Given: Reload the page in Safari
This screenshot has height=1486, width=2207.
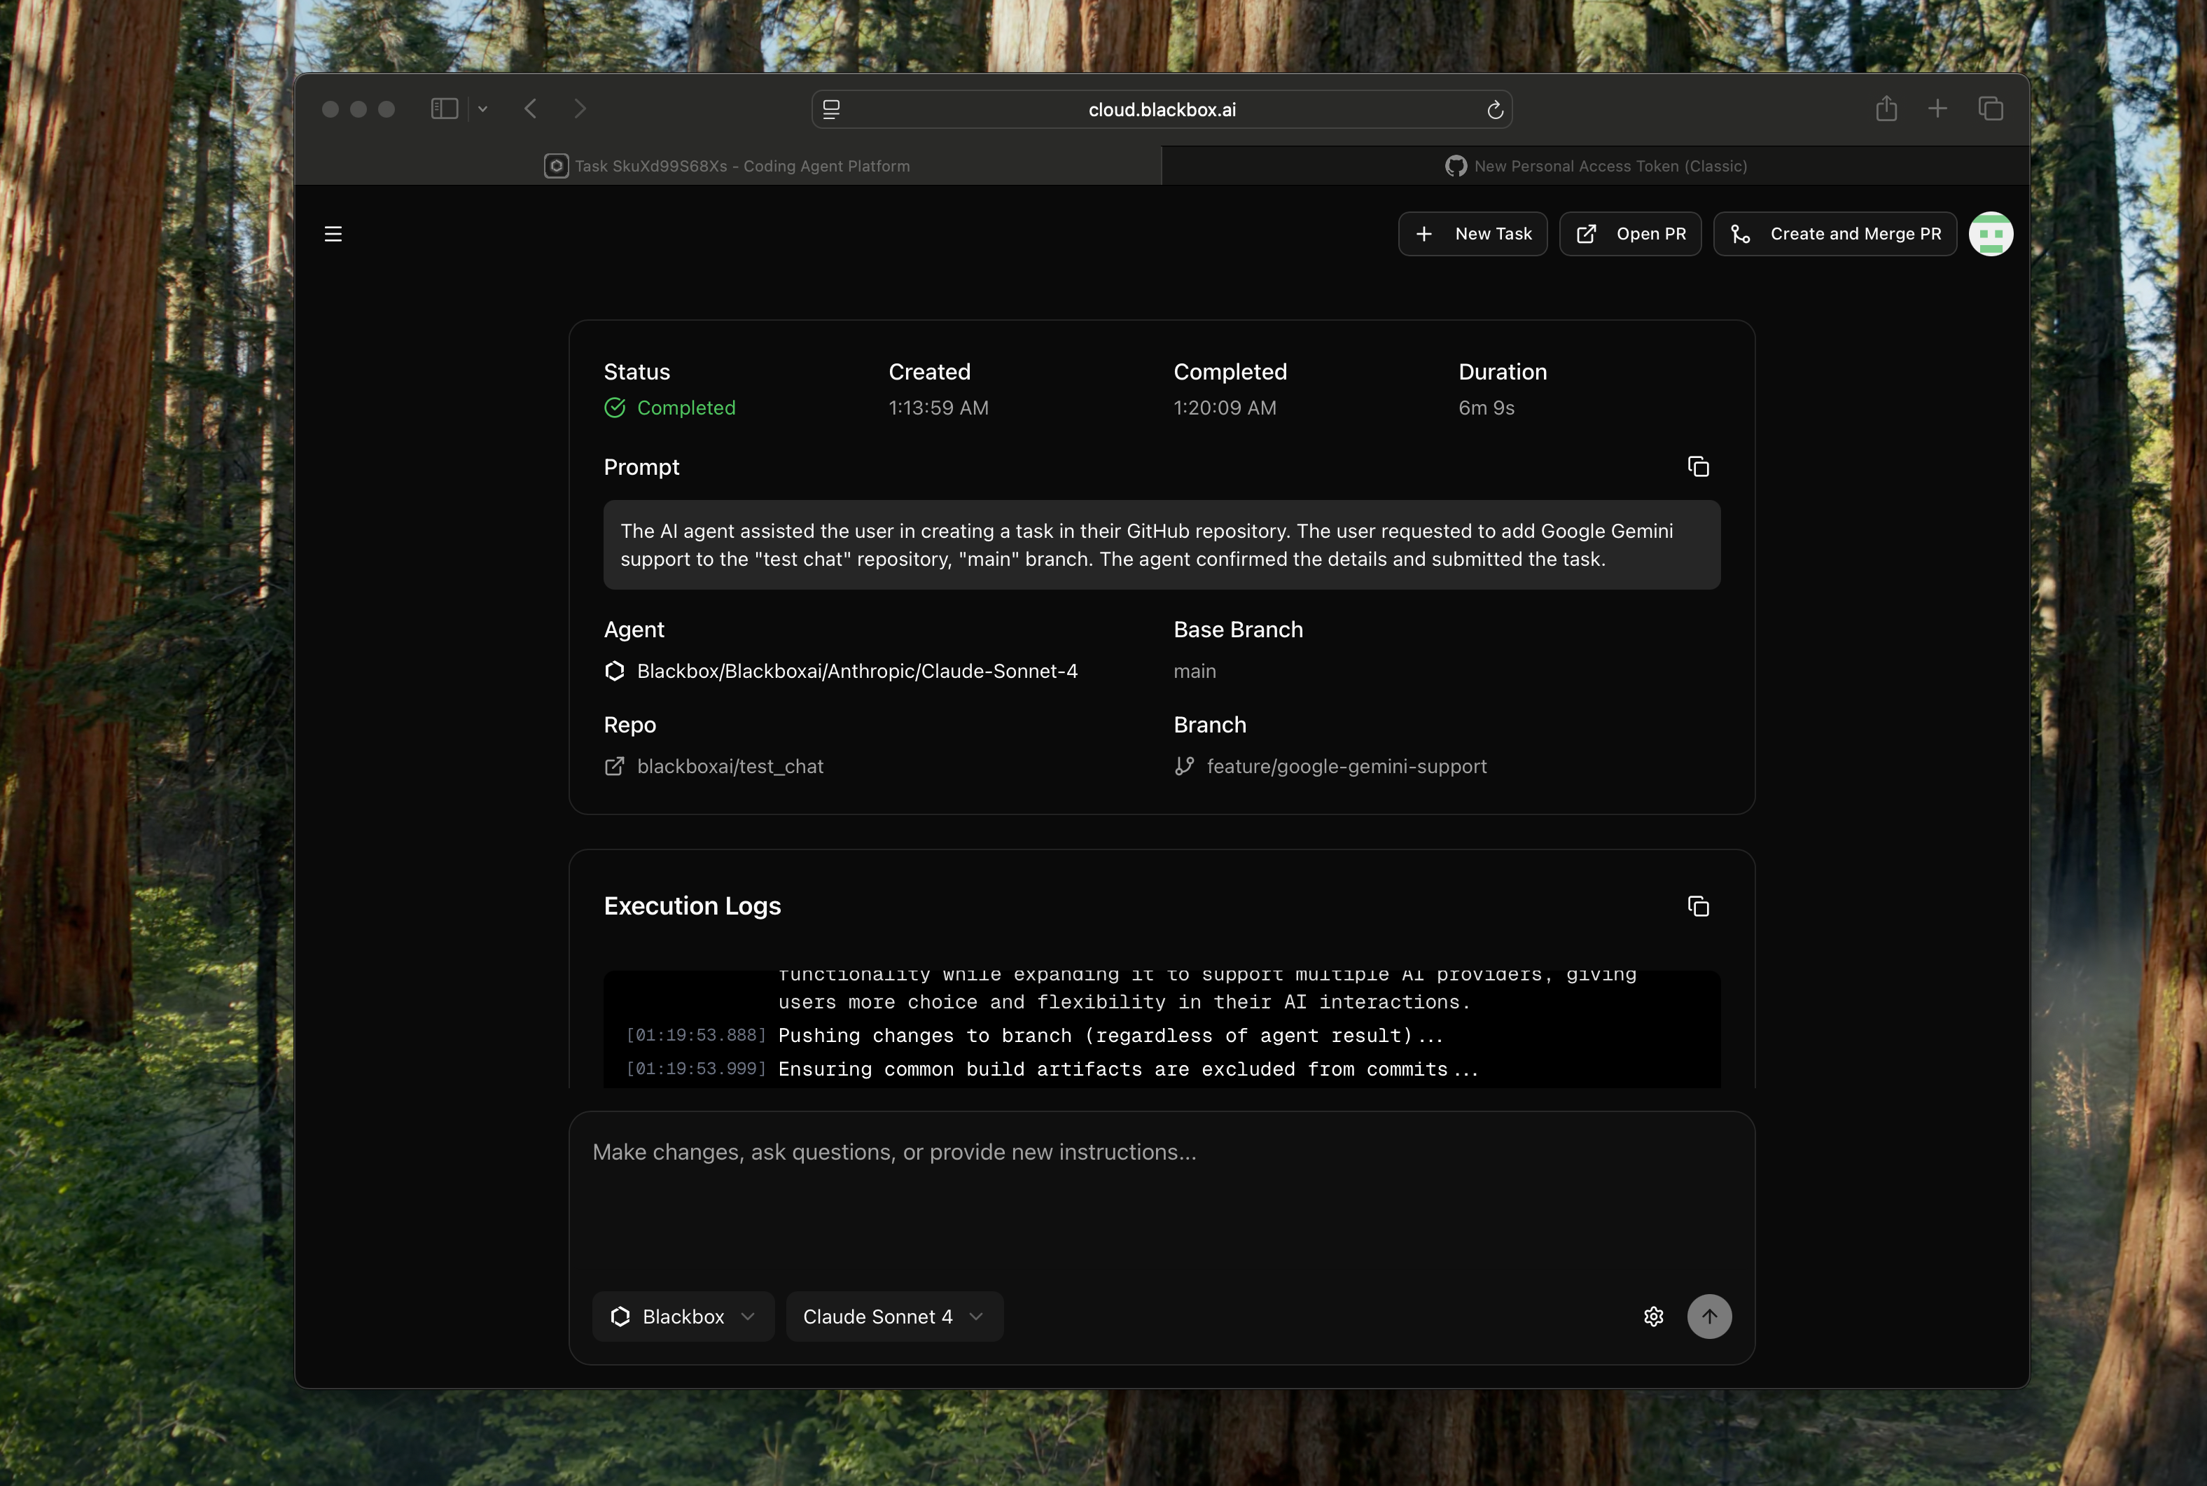Looking at the screenshot, I should coord(1494,110).
